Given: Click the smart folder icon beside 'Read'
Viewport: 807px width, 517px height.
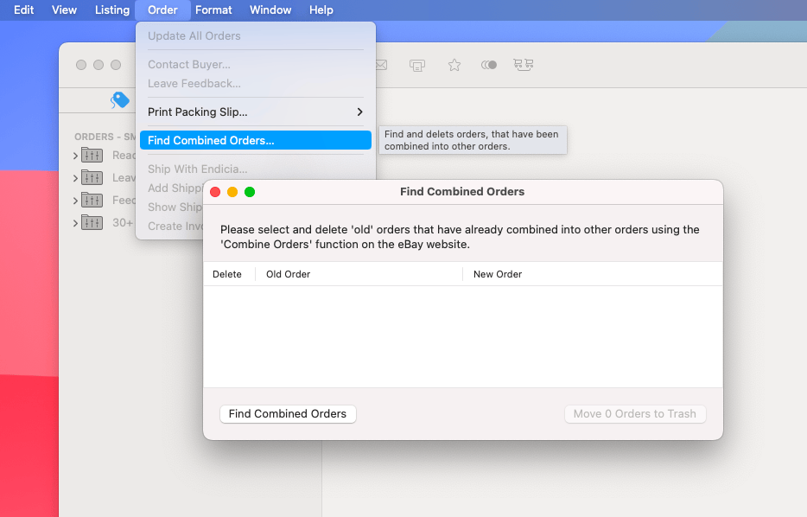Looking at the screenshot, I should coord(92,156).
